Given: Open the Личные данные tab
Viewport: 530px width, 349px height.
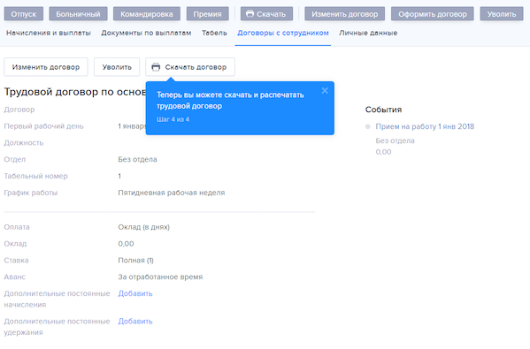Looking at the screenshot, I should coord(368,33).
